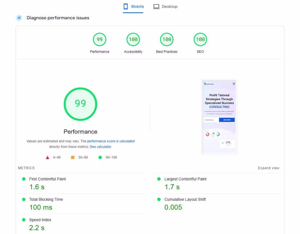This screenshot has width=300, height=234.
Task: Open the 'performance score is calculated' link
Action: click(x=111, y=141)
